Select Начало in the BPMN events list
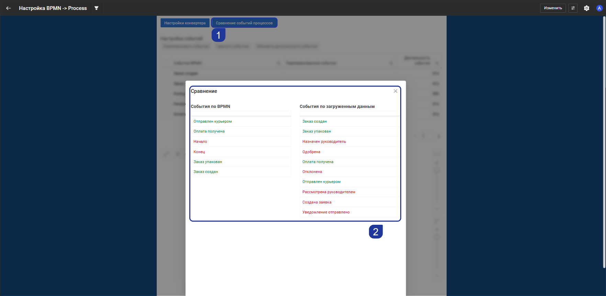Screen dimensions: 606x296 (200, 142)
